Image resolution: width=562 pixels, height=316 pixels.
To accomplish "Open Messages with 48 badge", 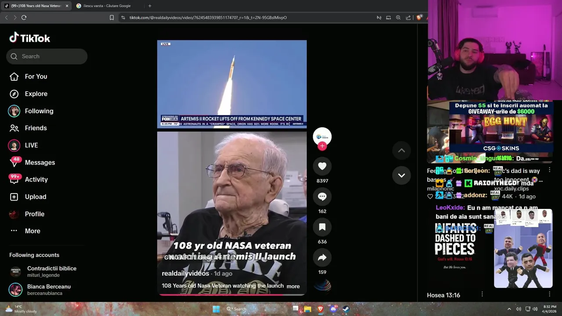I will 32,162.
